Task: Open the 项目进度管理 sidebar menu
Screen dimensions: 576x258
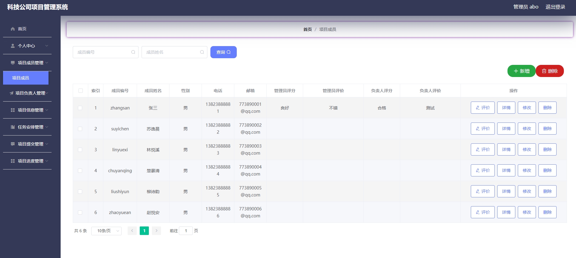Action: click(27, 161)
